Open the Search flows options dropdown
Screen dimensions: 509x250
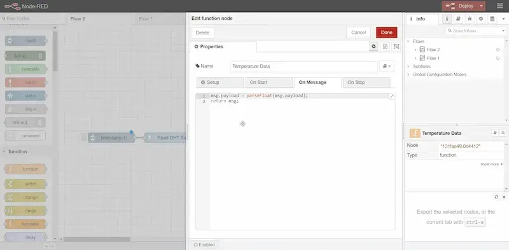point(503,31)
